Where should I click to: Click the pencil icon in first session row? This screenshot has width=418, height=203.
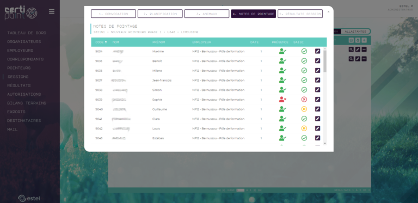point(358,50)
